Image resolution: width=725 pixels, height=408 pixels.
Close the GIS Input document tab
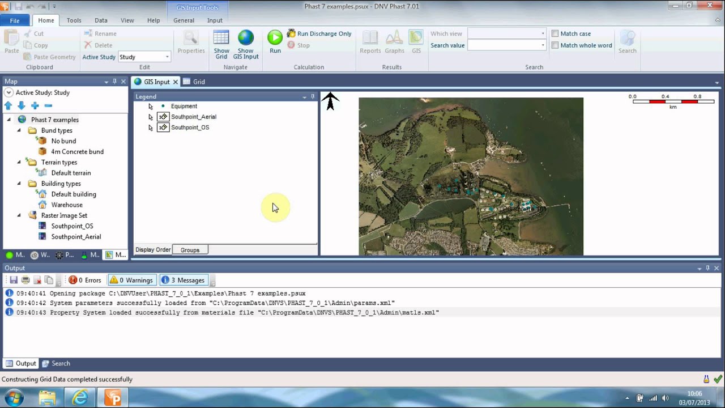click(176, 82)
